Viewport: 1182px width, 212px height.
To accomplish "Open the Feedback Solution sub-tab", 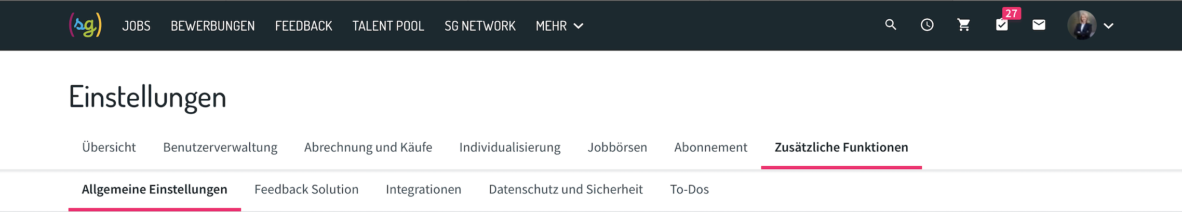I will tap(306, 190).
